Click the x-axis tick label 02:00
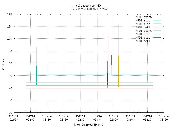Image resolution: width=169 pixels, height=127 pixels. (30, 120)
